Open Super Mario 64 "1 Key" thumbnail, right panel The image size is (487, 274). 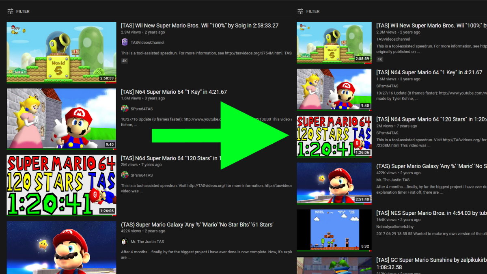(334, 90)
